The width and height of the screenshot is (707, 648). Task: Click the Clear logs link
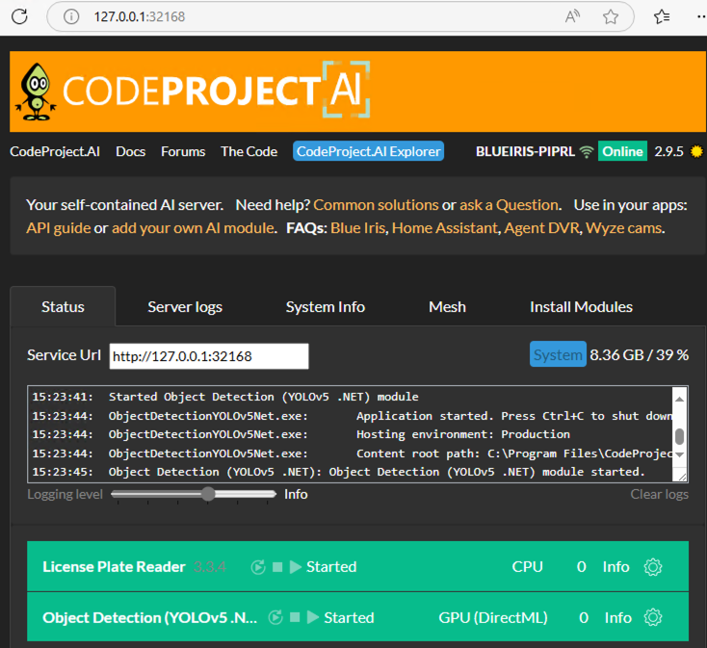(659, 494)
